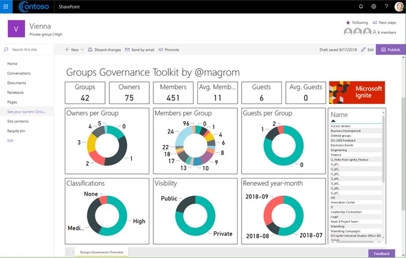The image size is (406, 258).
Task: Open the Recycle bin
Action: [x=16, y=131]
